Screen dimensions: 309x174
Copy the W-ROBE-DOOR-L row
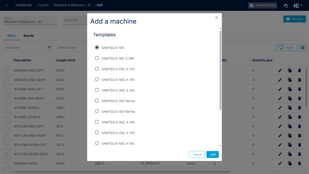(x=290, y=108)
